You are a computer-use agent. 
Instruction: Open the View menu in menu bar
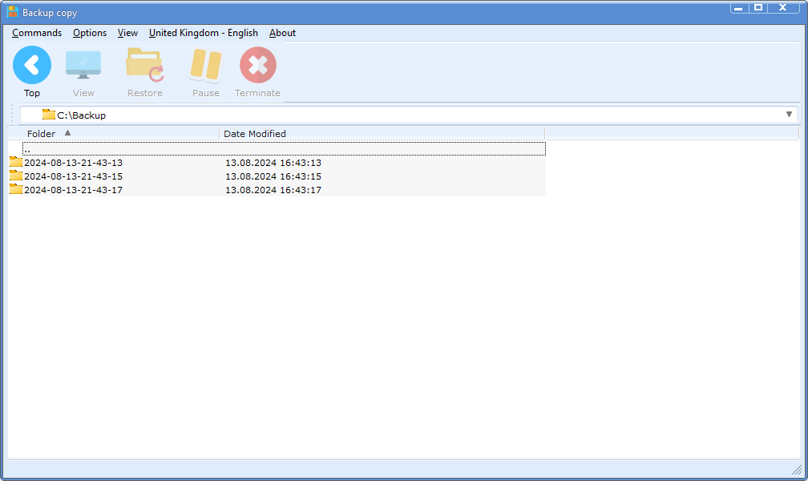point(127,33)
